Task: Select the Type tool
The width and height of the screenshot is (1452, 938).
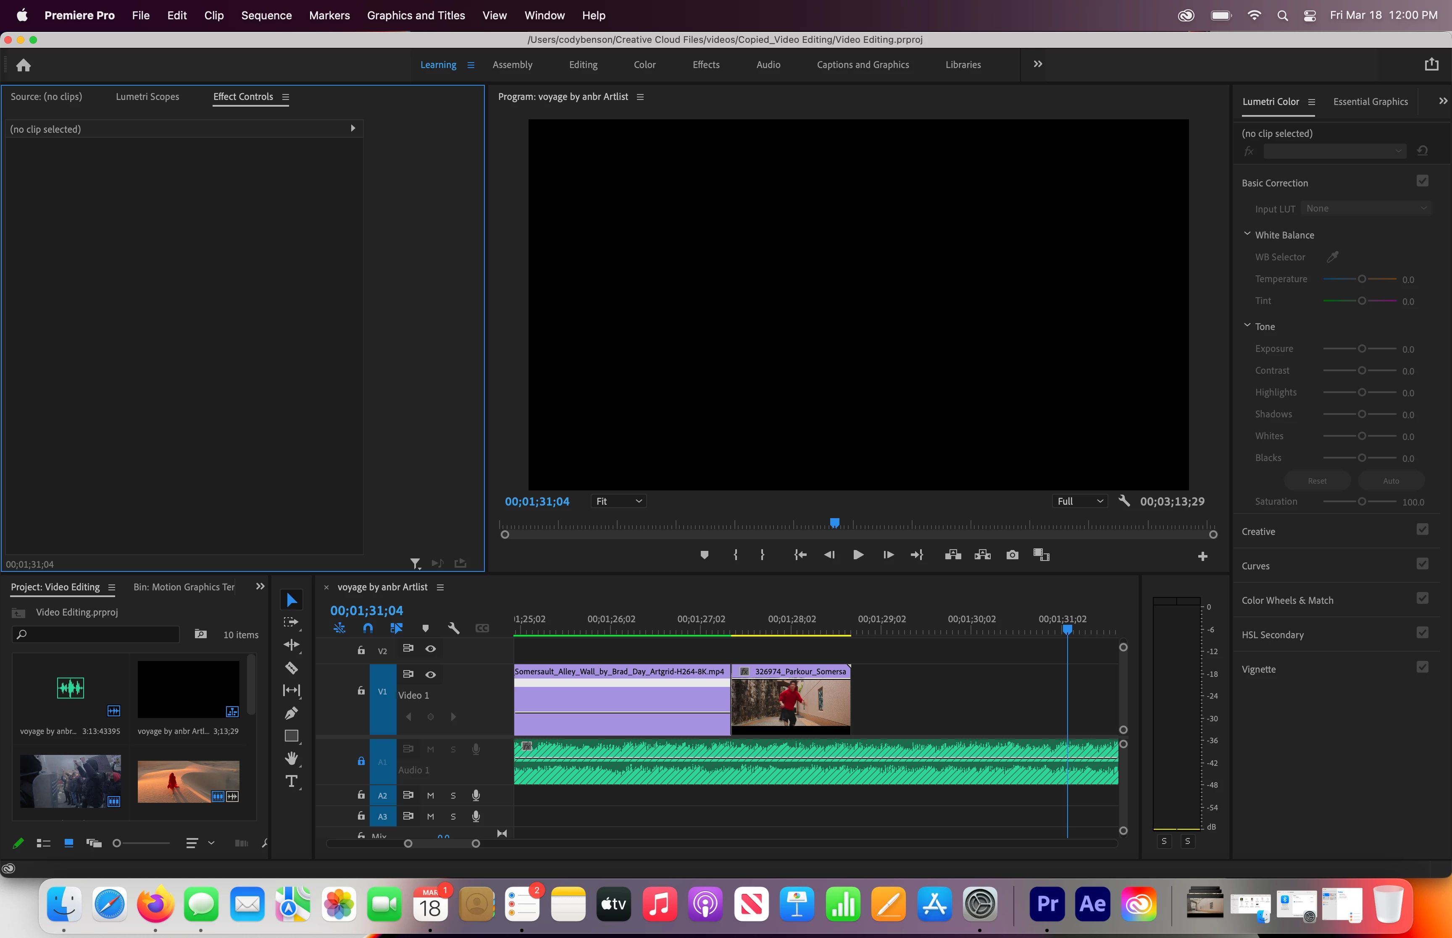Action: click(x=291, y=781)
